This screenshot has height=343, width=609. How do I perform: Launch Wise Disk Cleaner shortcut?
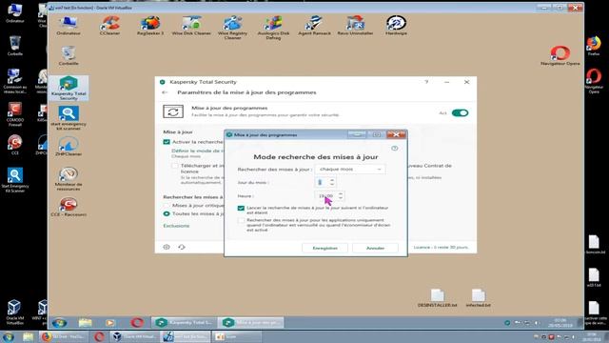click(x=191, y=26)
